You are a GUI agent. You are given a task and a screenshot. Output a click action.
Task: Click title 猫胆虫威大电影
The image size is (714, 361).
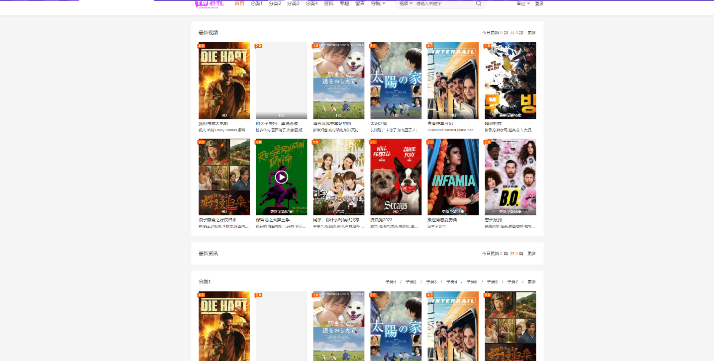coord(213,123)
